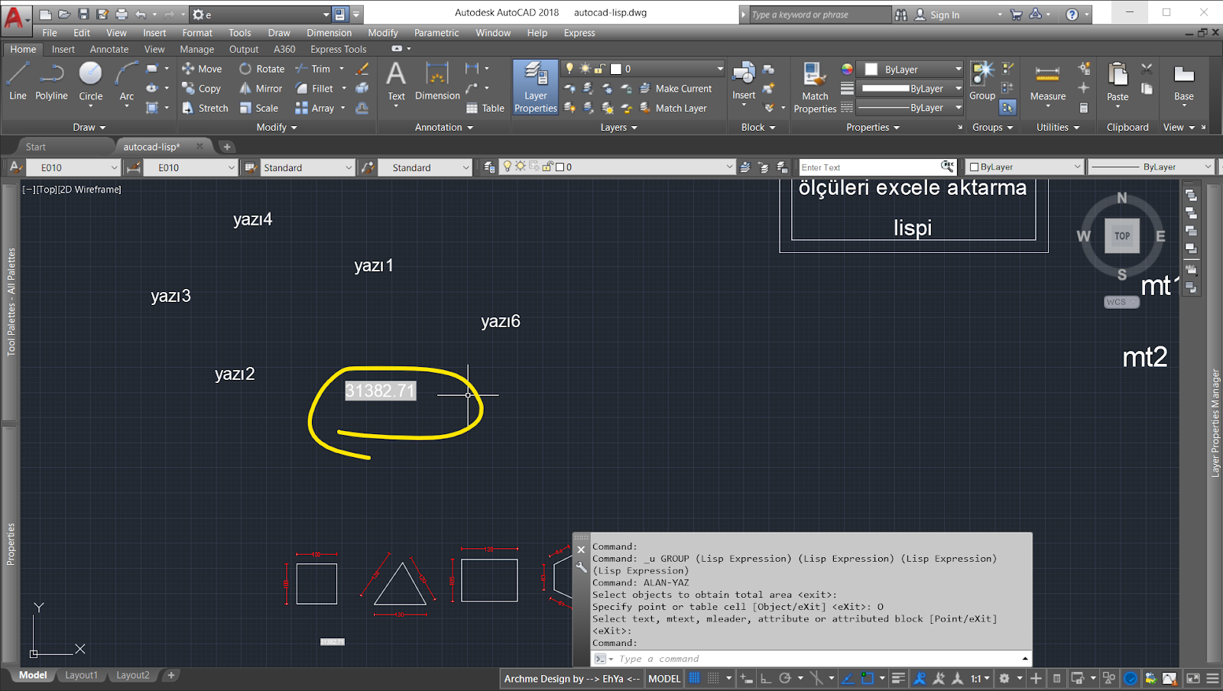The image size is (1223, 691).
Task: Click the Array tool
Action: pyautogui.click(x=315, y=109)
